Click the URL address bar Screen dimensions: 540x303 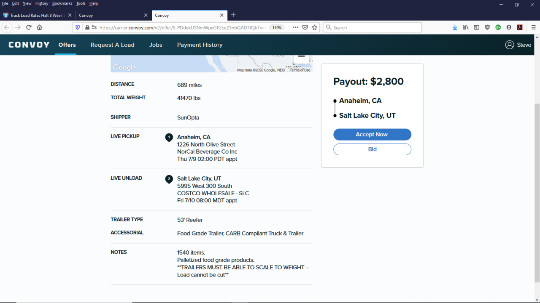183,27
